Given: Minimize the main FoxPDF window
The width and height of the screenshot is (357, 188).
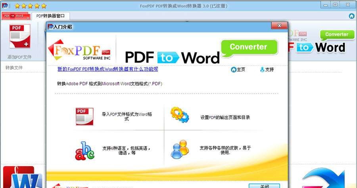Looking at the screenshot, I should click(326, 5).
